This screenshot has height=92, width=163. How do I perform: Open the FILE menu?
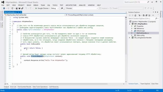pos(3,5)
